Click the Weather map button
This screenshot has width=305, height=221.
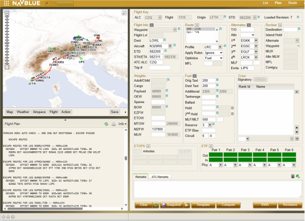23,112
